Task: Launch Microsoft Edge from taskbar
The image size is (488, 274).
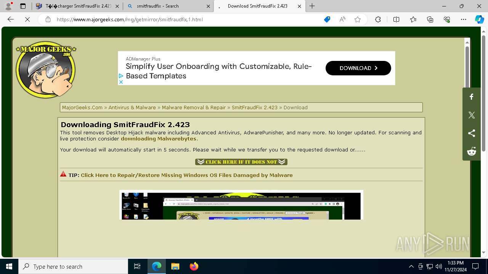Action: 157,266
